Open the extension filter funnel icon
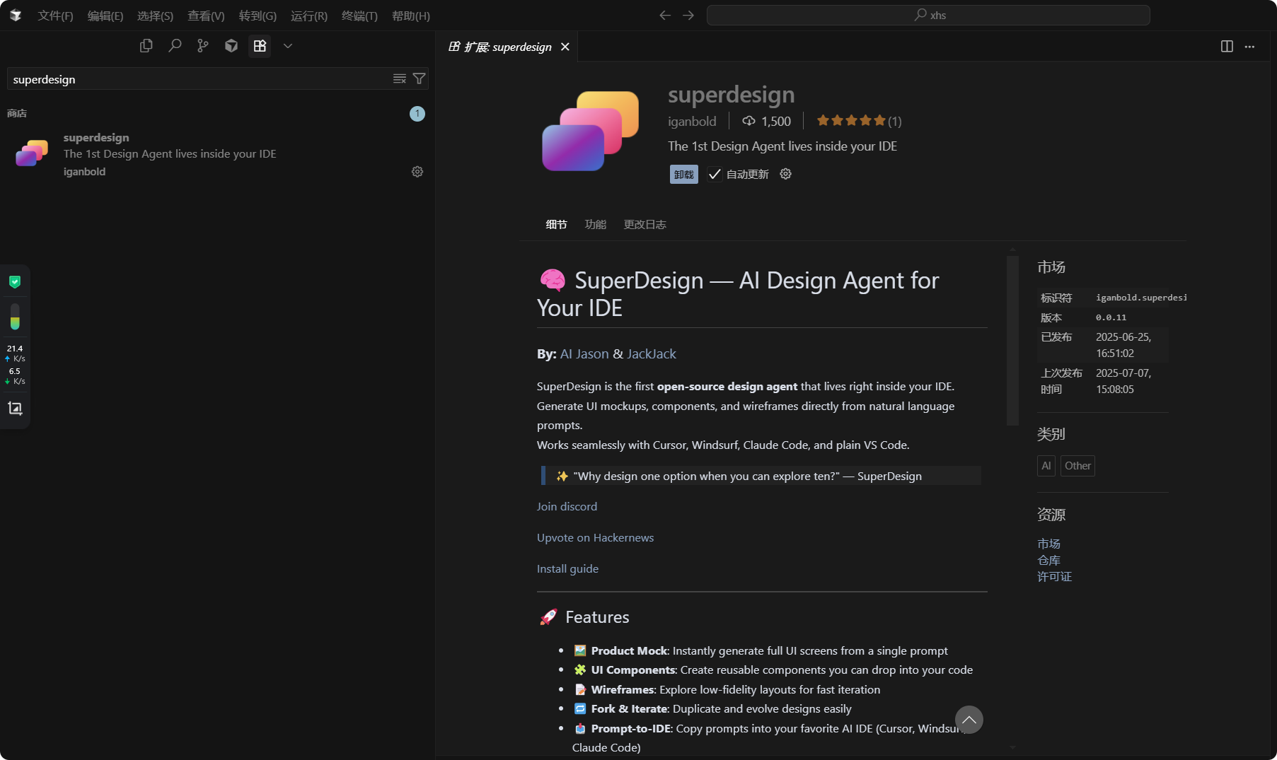 click(x=419, y=78)
